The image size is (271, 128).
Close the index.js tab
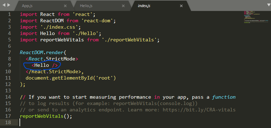[x=181, y=6]
